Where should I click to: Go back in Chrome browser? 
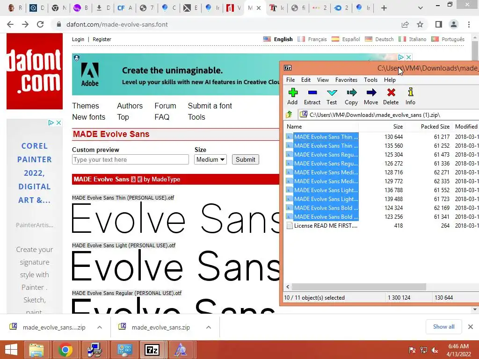coord(10,24)
